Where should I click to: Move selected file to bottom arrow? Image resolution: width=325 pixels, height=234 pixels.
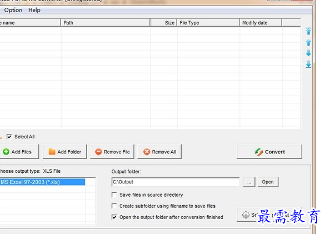pyautogui.click(x=308, y=64)
